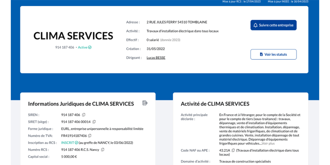Copy the RCS number 914 187 406 R.C.S. Nancy
The width and height of the screenshot is (330, 165).
(x=103, y=150)
